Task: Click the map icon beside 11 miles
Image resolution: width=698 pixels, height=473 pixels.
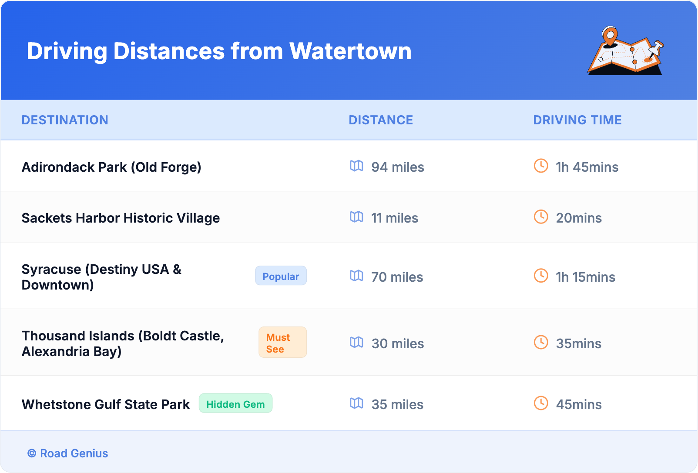Action: pyautogui.click(x=356, y=217)
